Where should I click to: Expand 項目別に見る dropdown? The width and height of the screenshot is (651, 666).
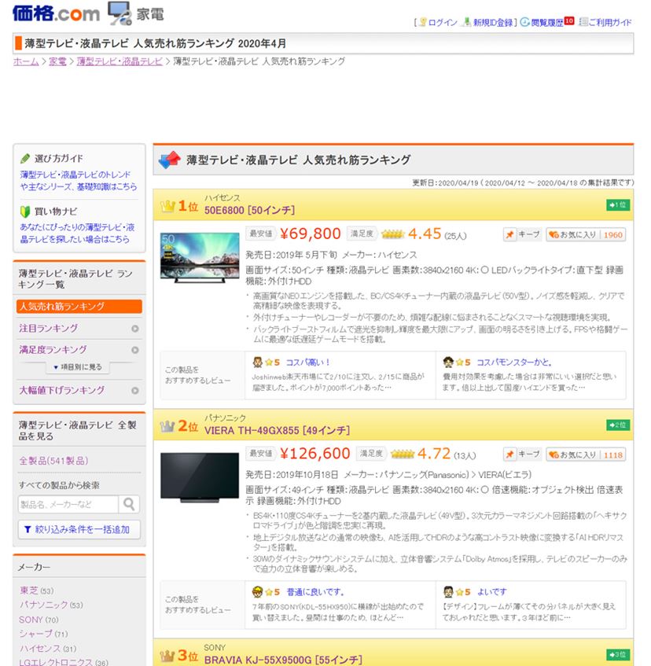(x=78, y=367)
